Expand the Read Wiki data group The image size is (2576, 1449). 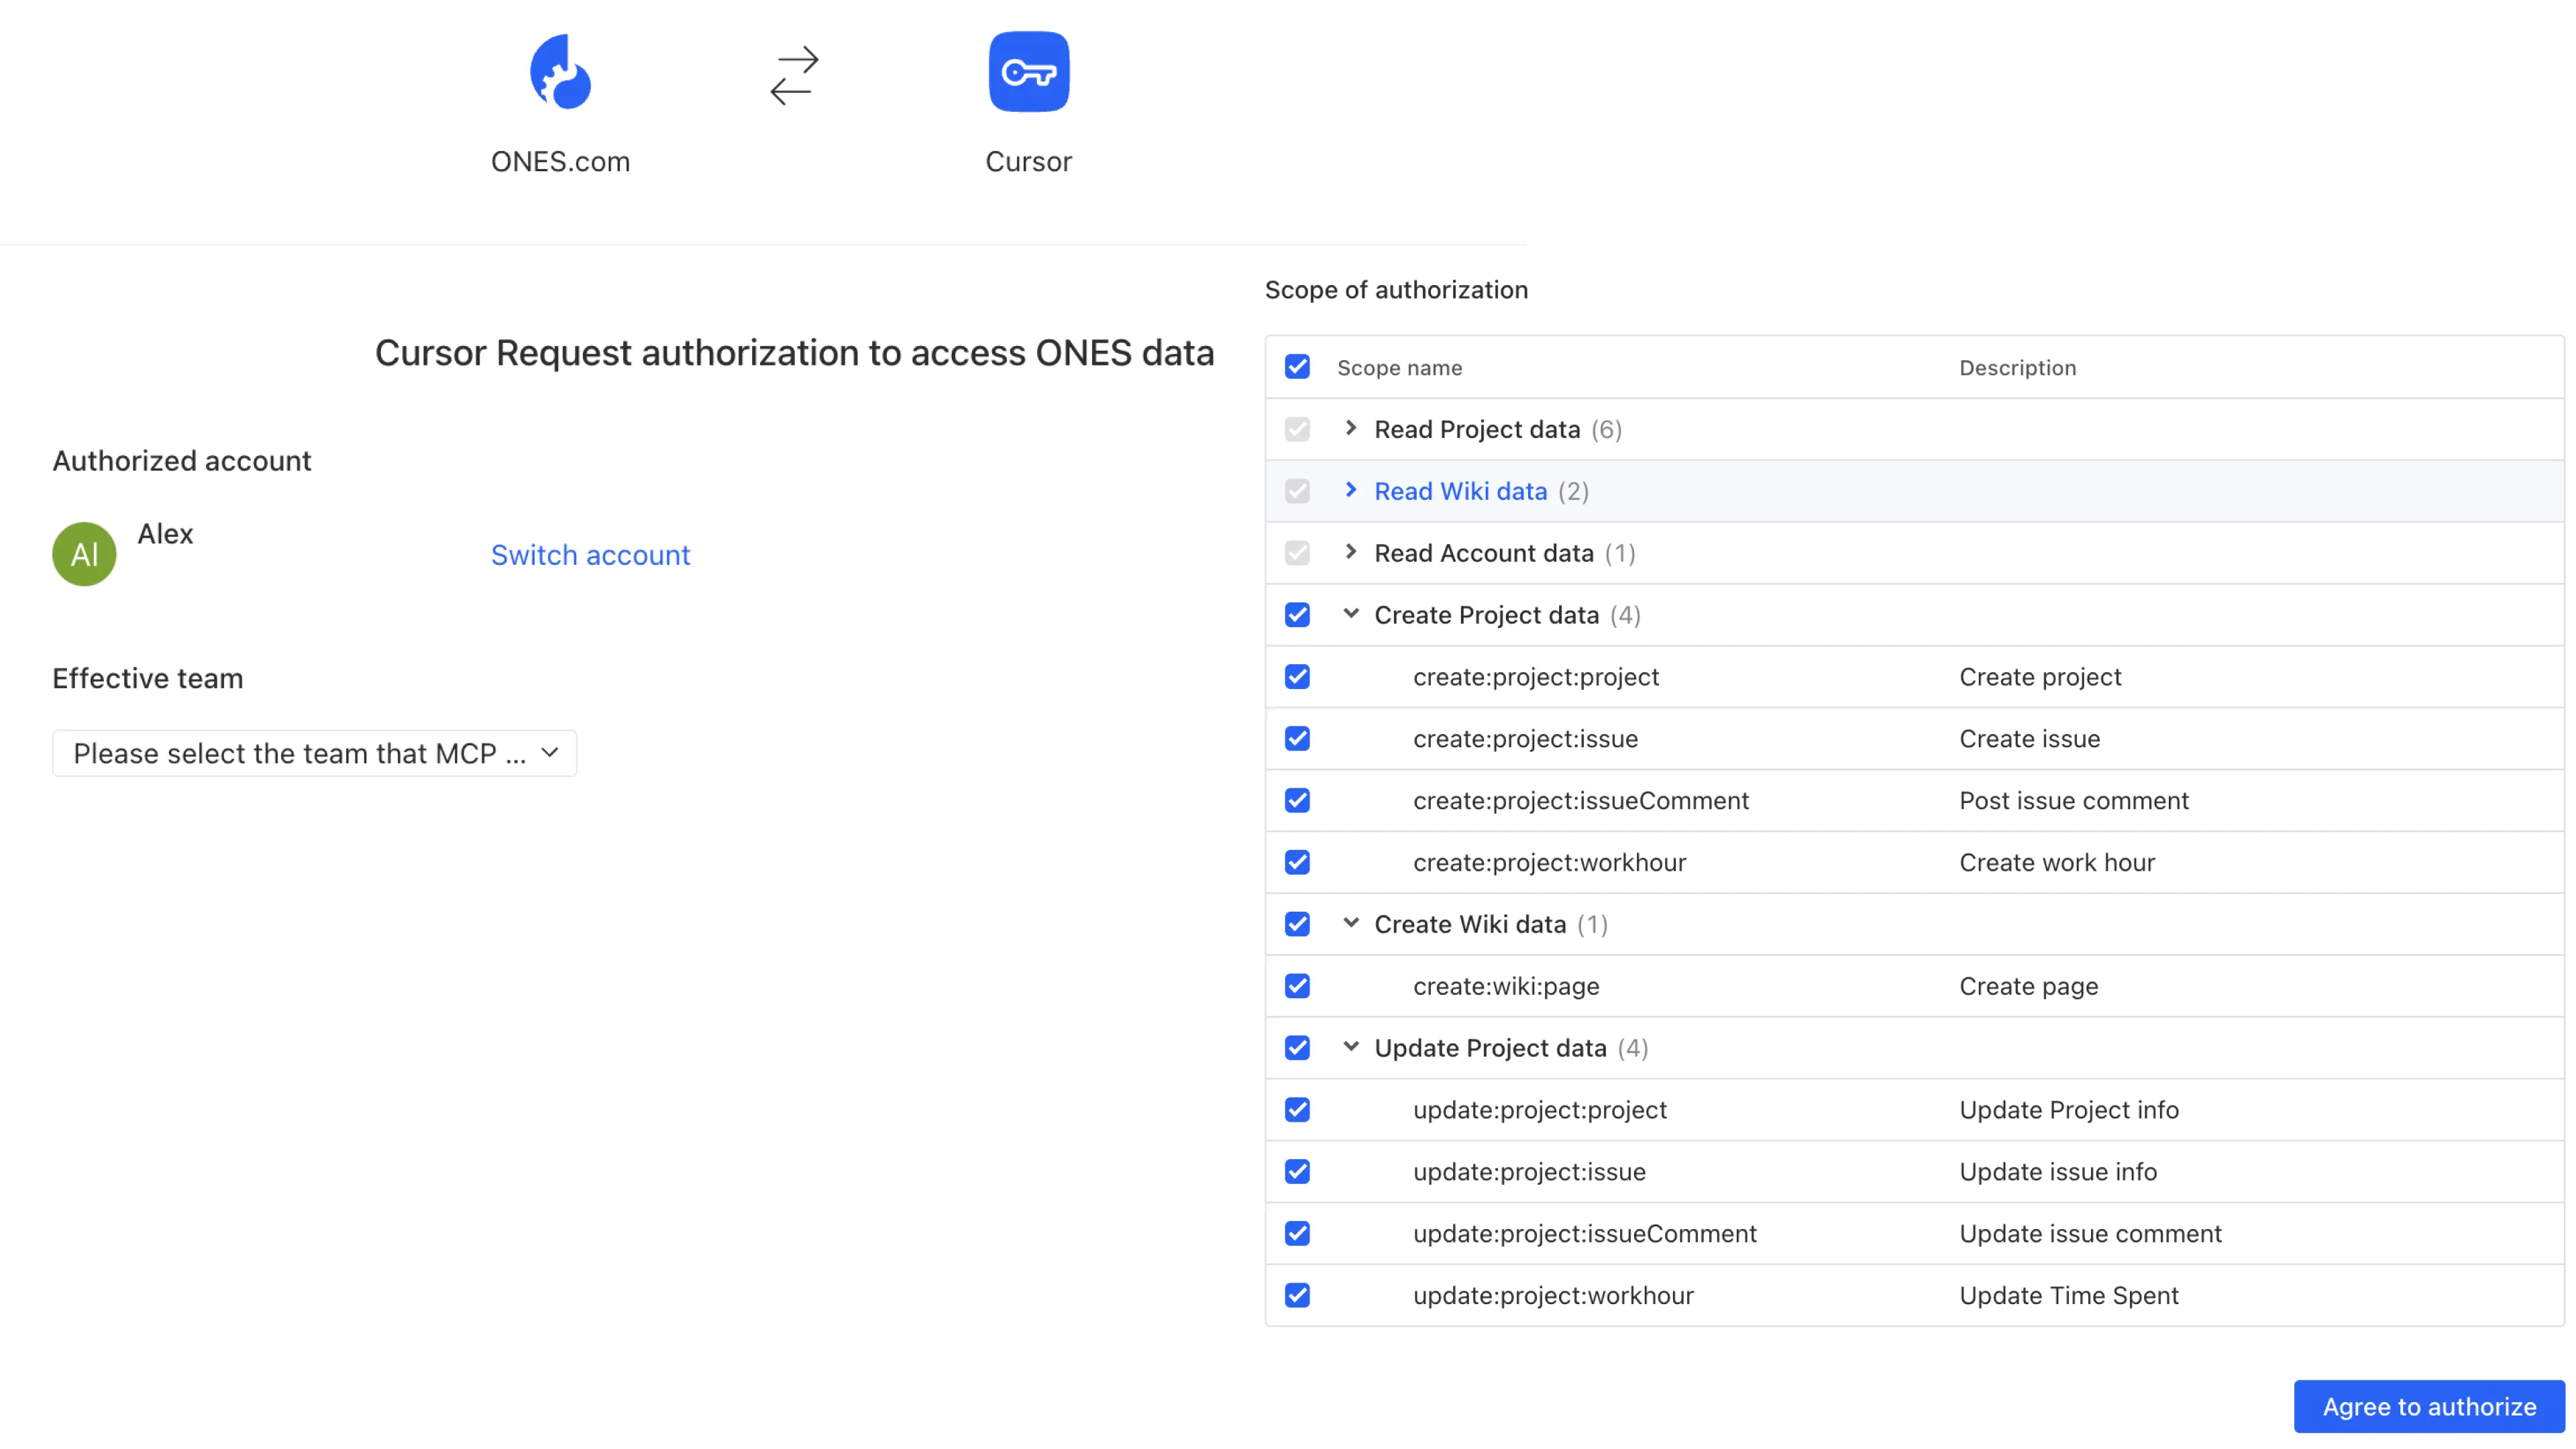click(x=1351, y=490)
